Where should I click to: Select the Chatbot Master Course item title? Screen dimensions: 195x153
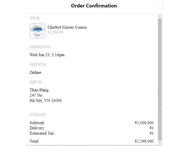[67, 27]
